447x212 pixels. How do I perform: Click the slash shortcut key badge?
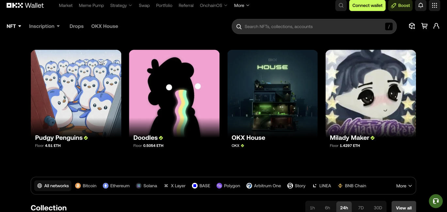pyautogui.click(x=389, y=26)
